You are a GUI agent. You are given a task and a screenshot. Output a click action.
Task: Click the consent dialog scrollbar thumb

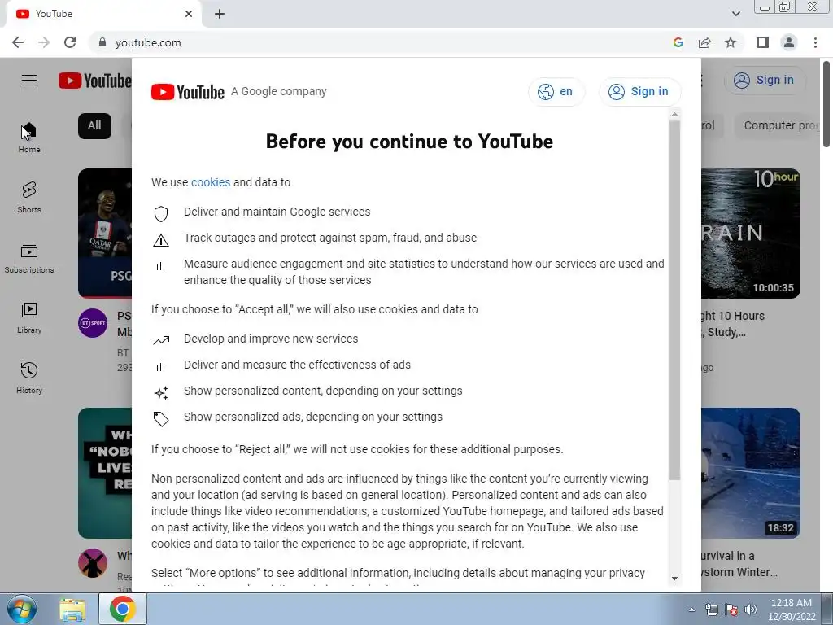coord(674,300)
